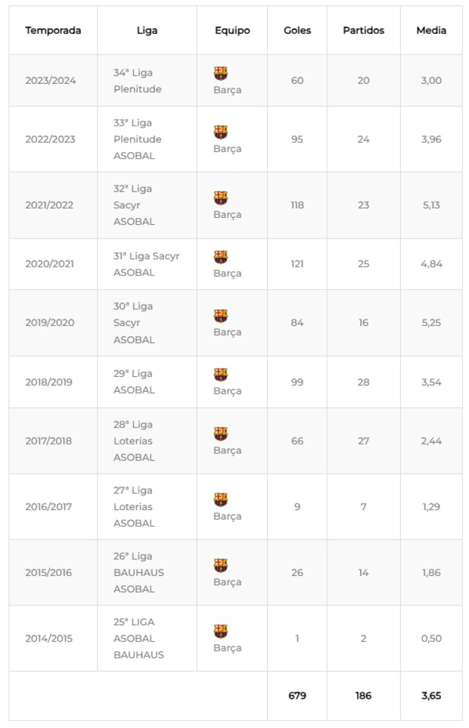This screenshot has width=469, height=728.
Task: Click the Barça team name for 2016/2017
Action: pos(228,516)
